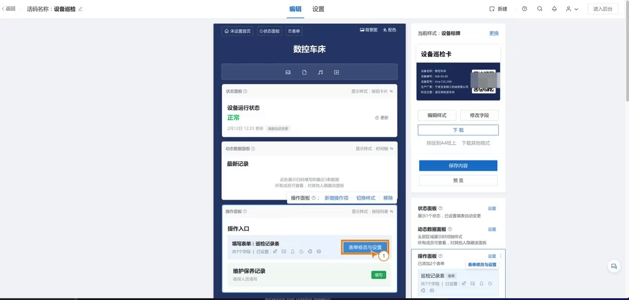Click help icon beside sidebar 操作面板
Screen dimensions: 629x300
coord(441,256)
